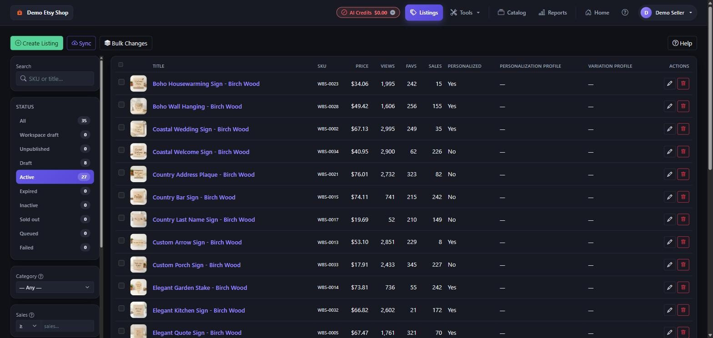The width and height of the screenshot is (713, 338).
Task: Expand the Demo Seller account menu
Action: (x=668, y=13)
